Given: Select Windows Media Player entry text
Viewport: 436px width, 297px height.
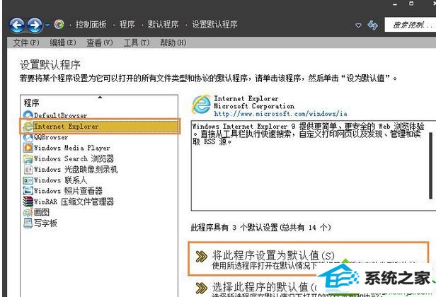Looking at the screenshot, I should coord(72,148).
